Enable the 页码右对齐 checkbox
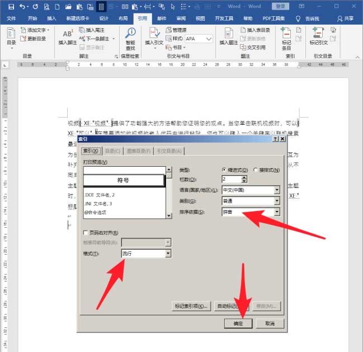This screenshot has height=352, width=363. pyautogui.click(x=86, y=233)
